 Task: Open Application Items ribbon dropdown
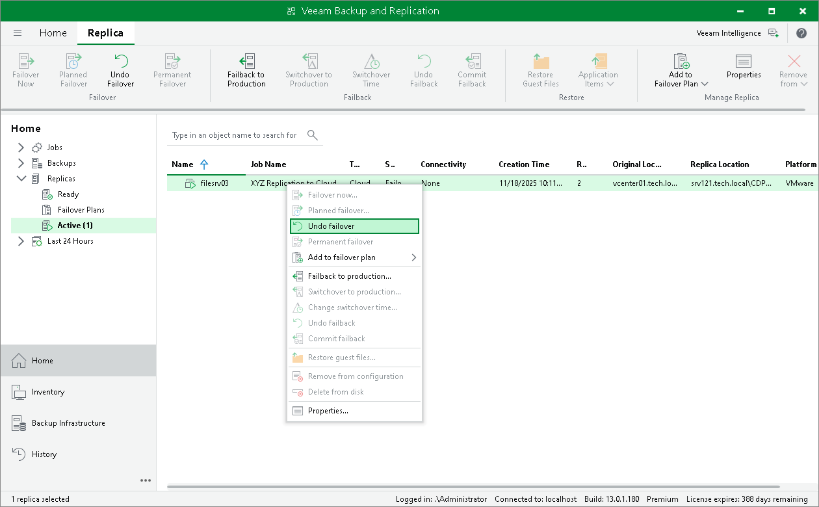point(598,70)
